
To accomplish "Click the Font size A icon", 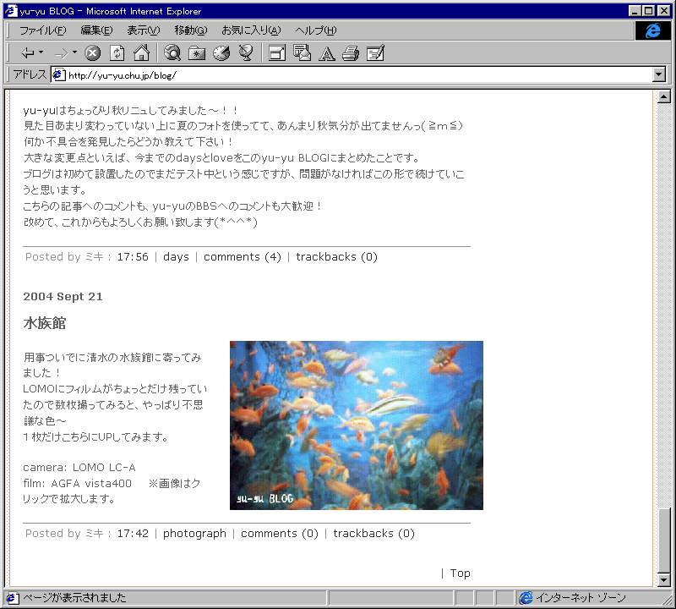I will (x=326, y=54).
